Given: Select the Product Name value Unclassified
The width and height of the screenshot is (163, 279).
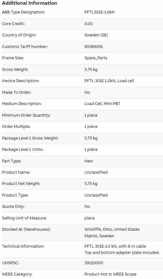Looking at the screenshot, I should pyautogui.click(x=96, y=172).
